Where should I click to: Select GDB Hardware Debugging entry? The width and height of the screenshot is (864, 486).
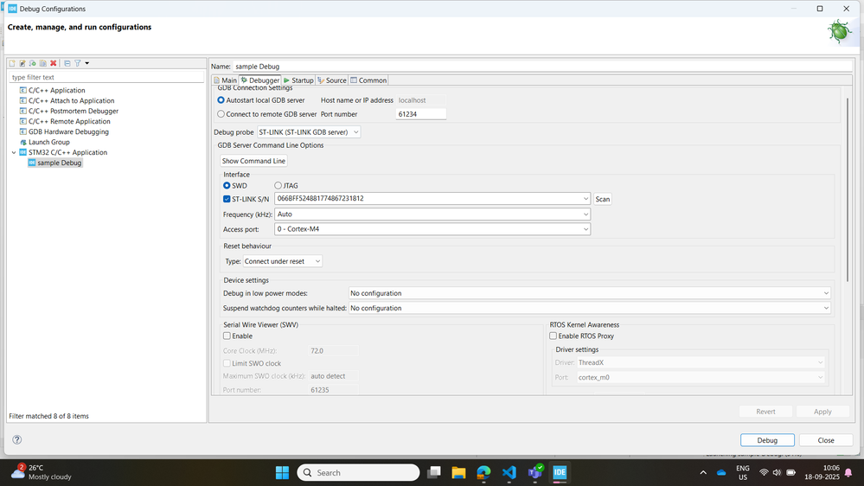click(x=68, y=131)
